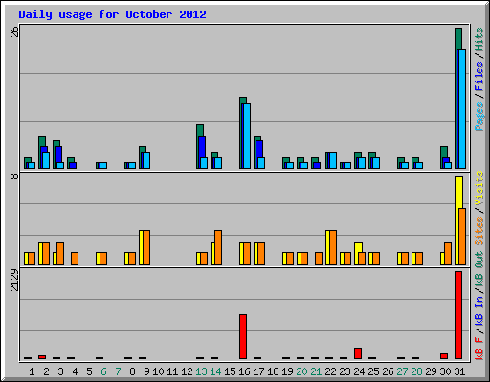Screen dimensions: 490x382
Task: Click the top chart axis value 26
Action: pyautogui.click(x=14, y=32)
